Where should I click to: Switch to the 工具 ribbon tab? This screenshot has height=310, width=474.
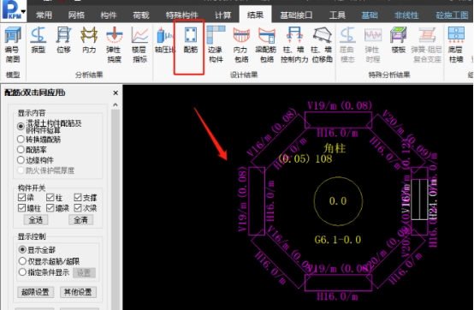click(337, 15)
